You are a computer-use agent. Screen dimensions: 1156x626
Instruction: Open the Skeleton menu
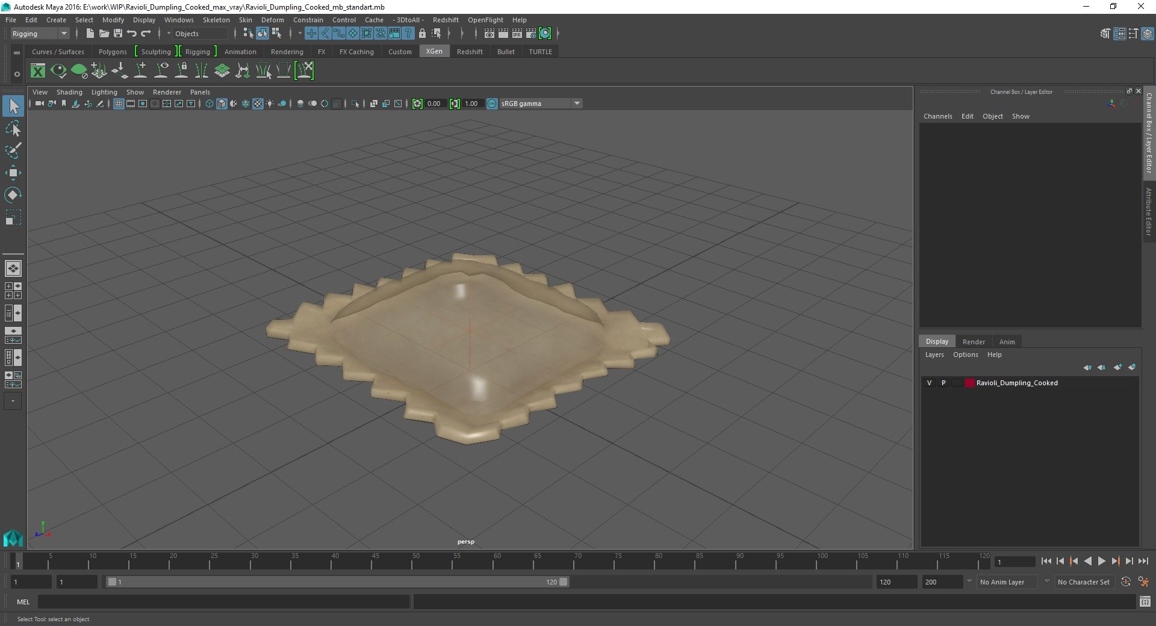(216, 20)
